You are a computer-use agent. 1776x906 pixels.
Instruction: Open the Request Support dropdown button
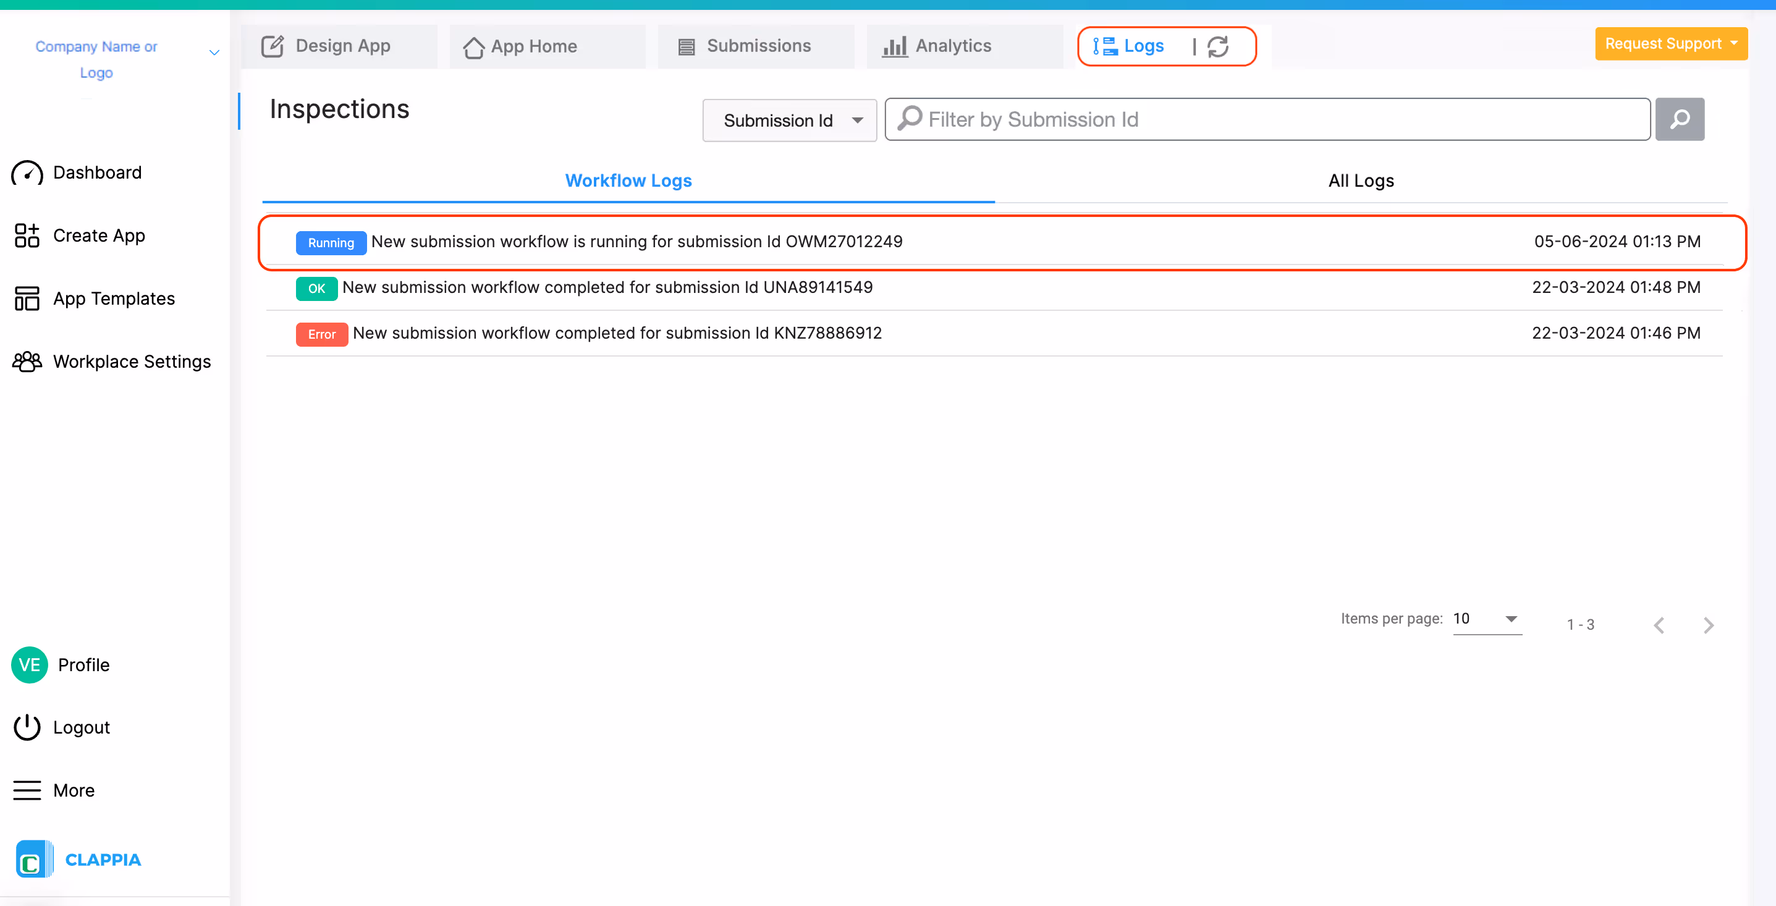point(1670,43)
